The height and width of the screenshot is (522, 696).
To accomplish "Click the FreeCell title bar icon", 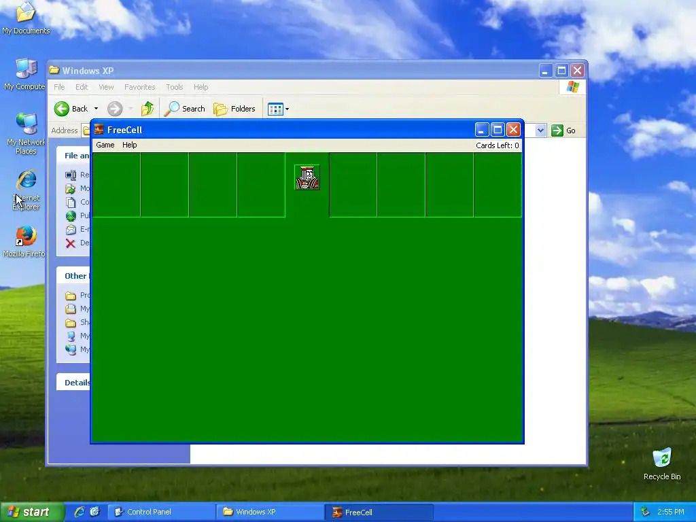I will [99, 130].
